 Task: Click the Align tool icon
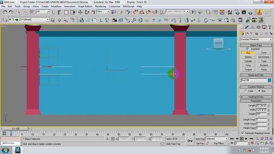[200, 12]
